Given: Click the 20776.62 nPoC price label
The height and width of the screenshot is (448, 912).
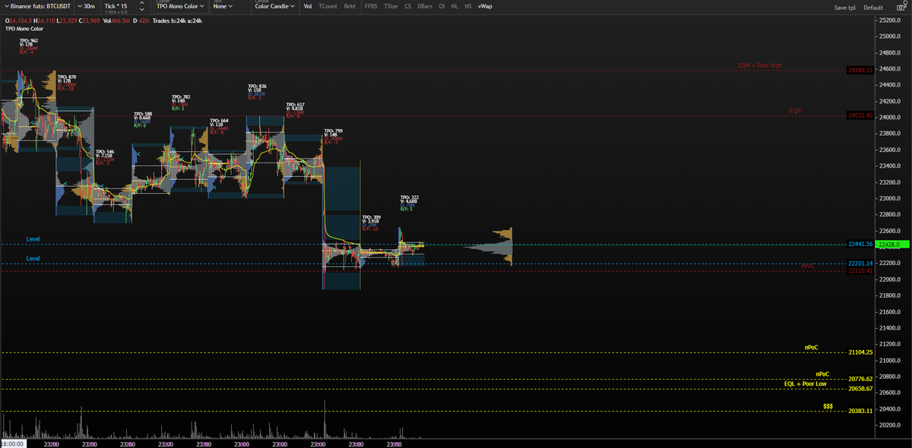Looking at the screenshot, I should click(860, 379).
